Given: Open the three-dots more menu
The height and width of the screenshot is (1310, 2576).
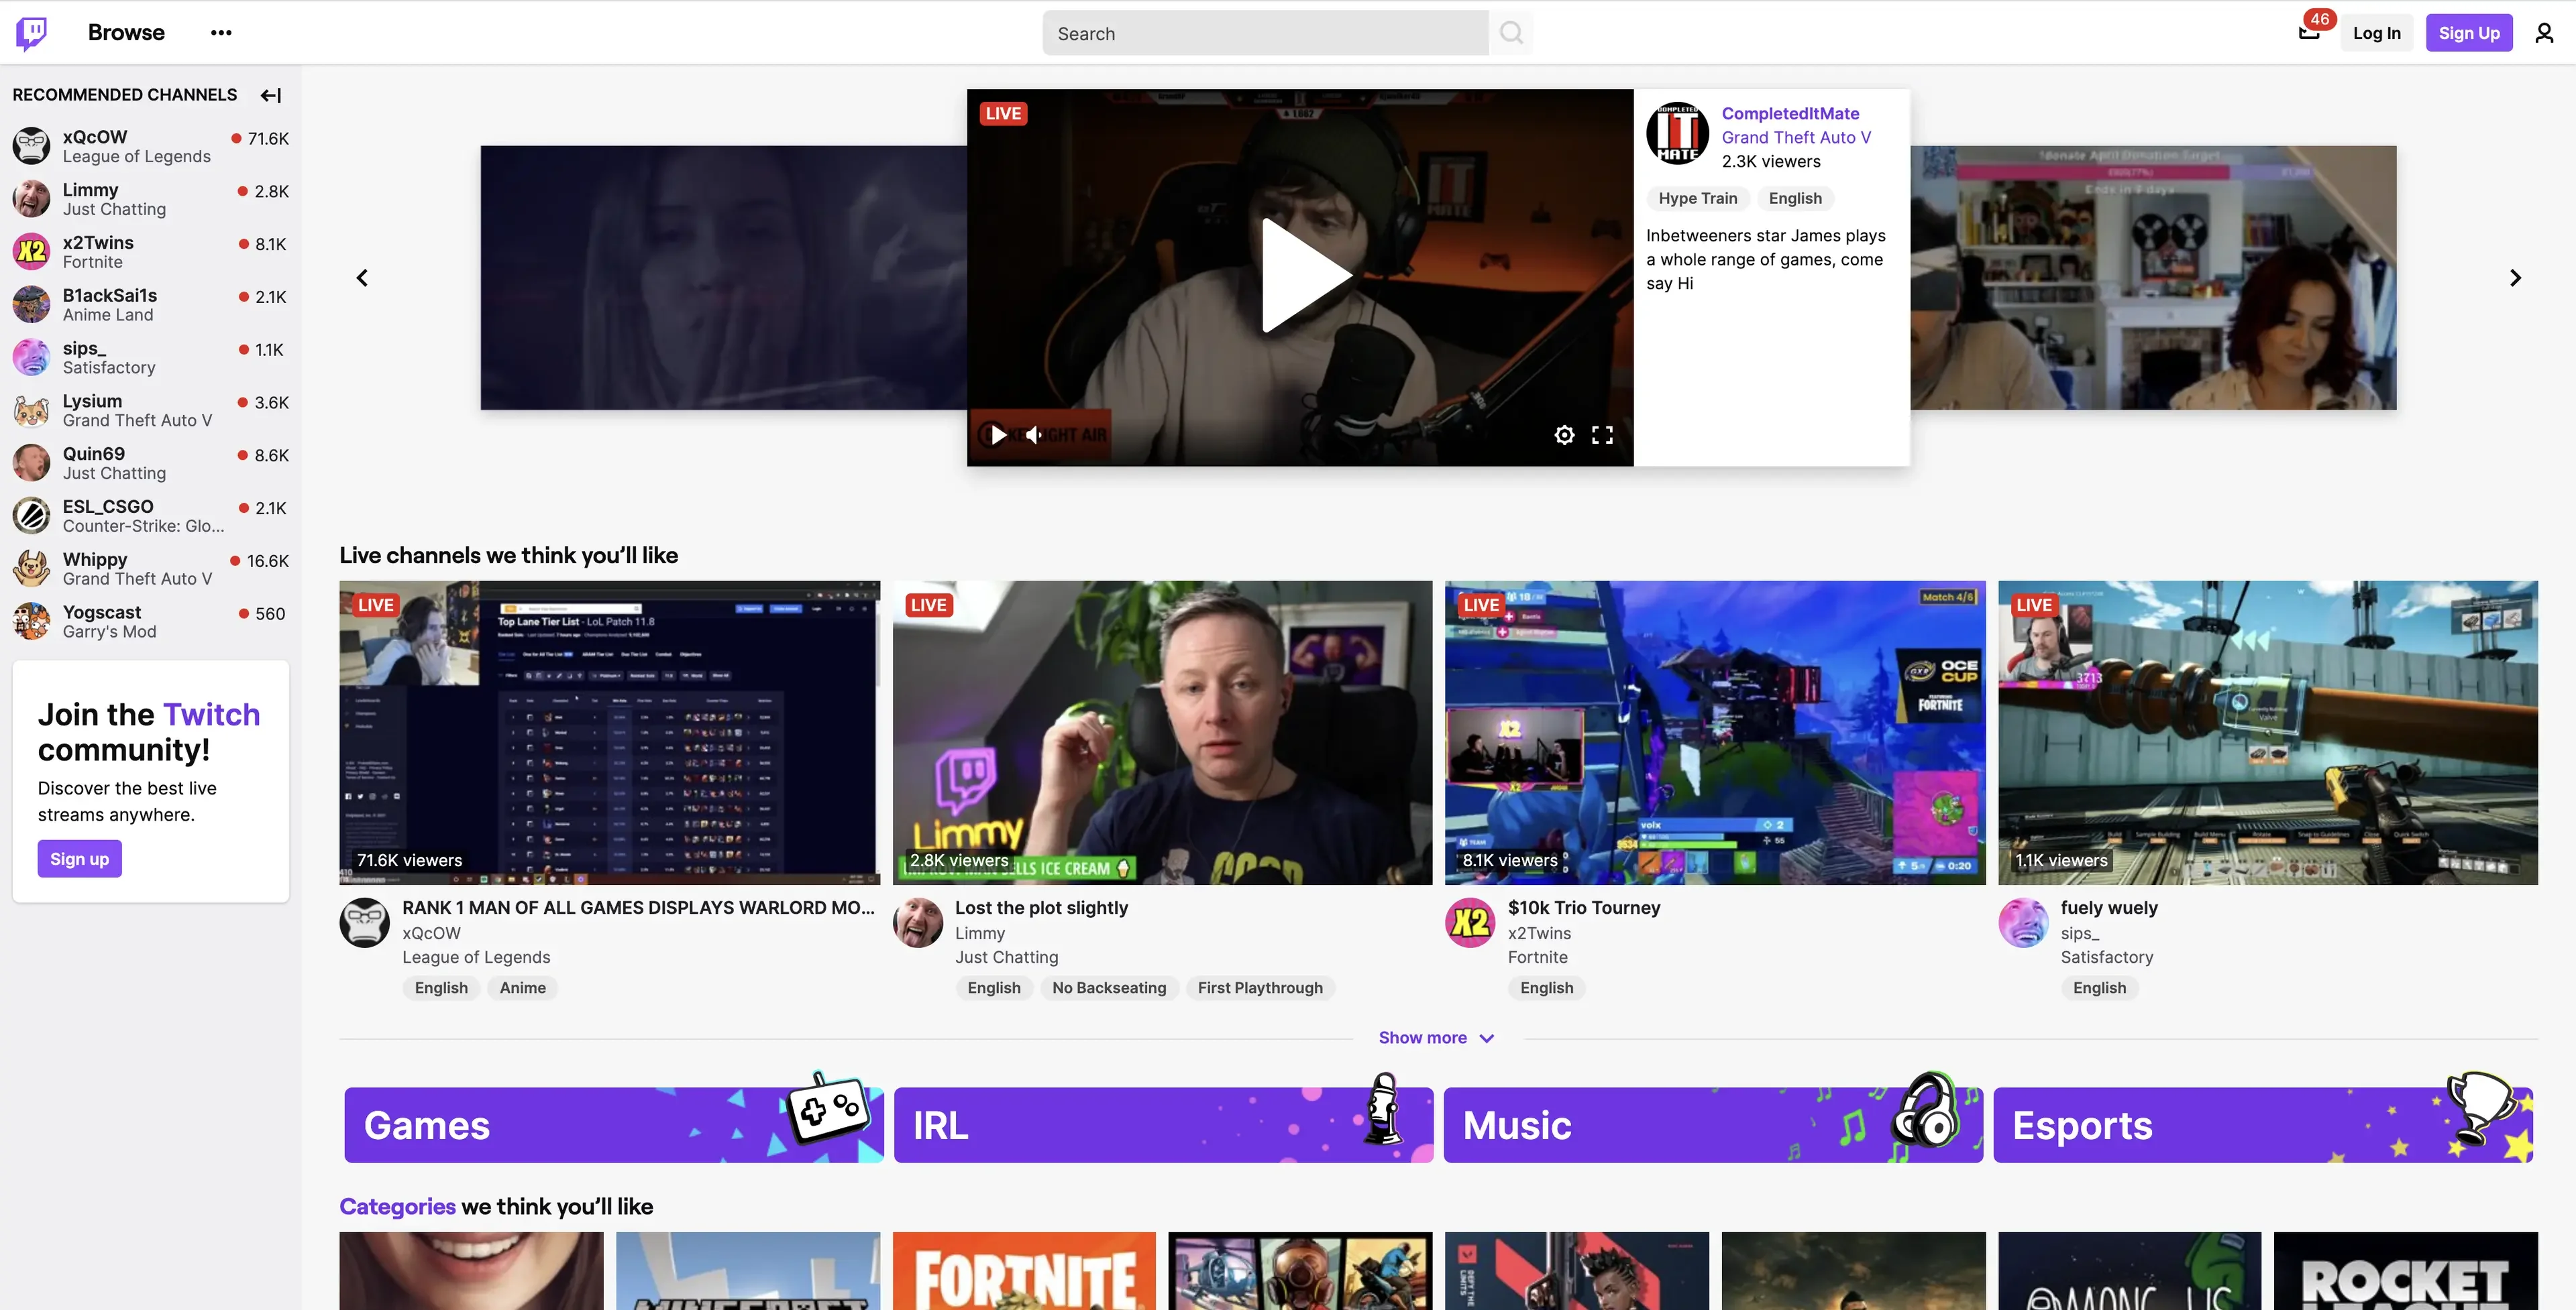Looking at the screenshot, I should tap(221, 33).
